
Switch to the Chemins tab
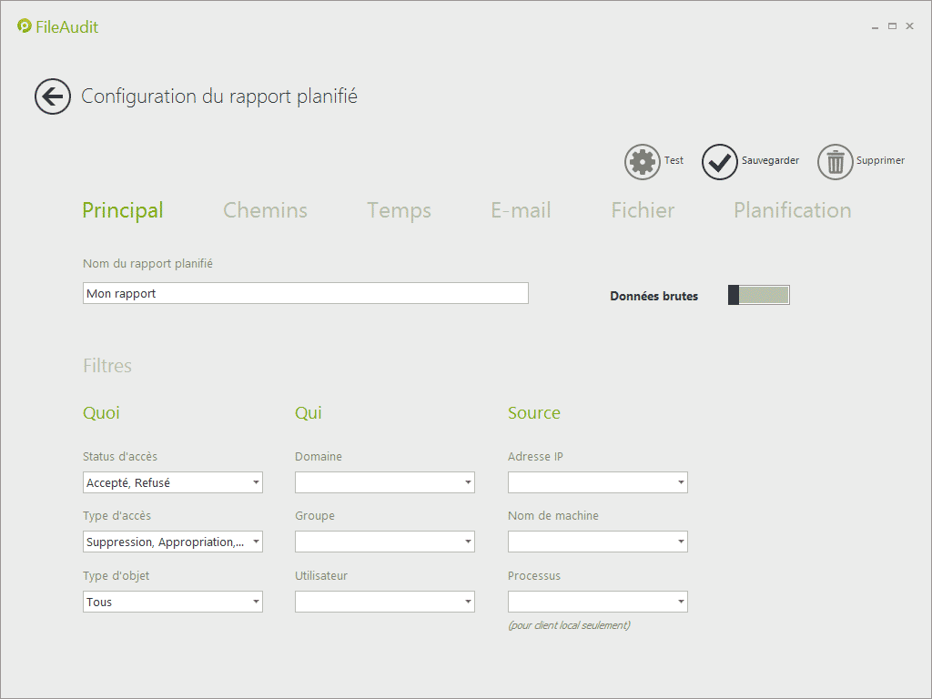point(265,210)
